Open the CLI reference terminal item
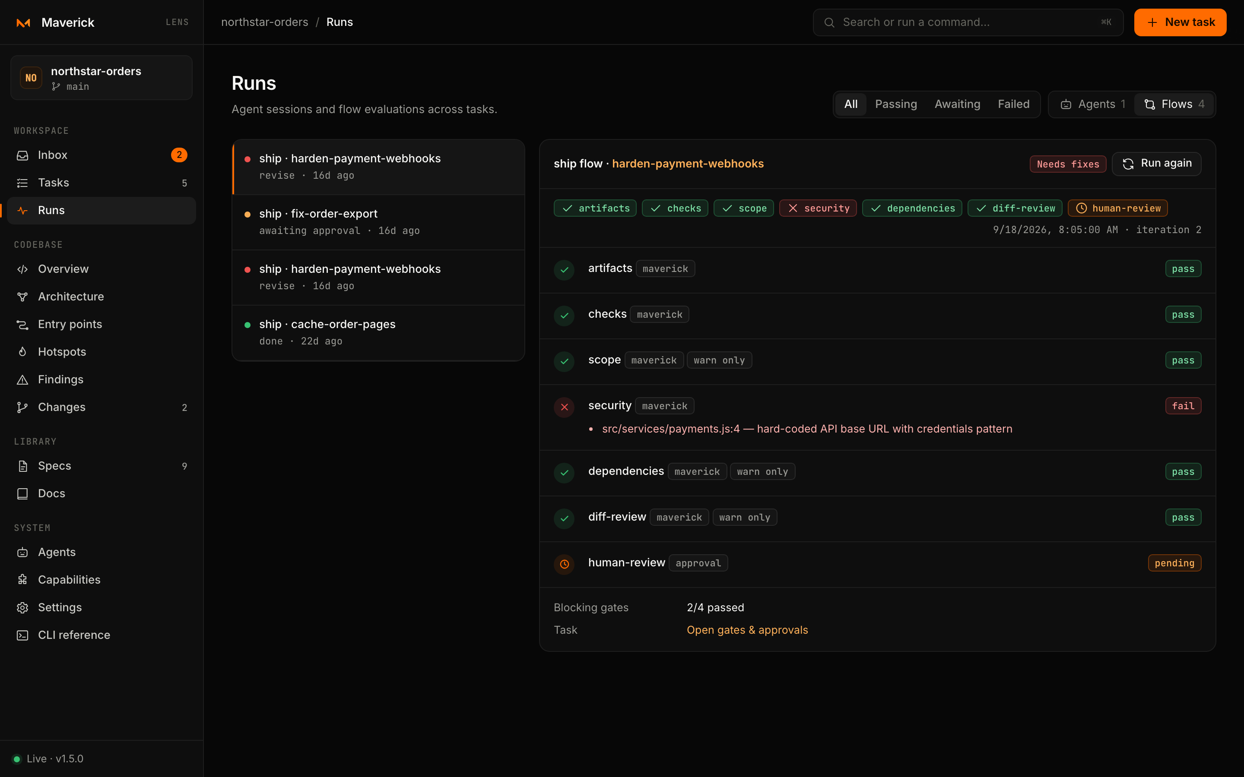Screen dimensions: 1244x777 [x=101, y=635]
